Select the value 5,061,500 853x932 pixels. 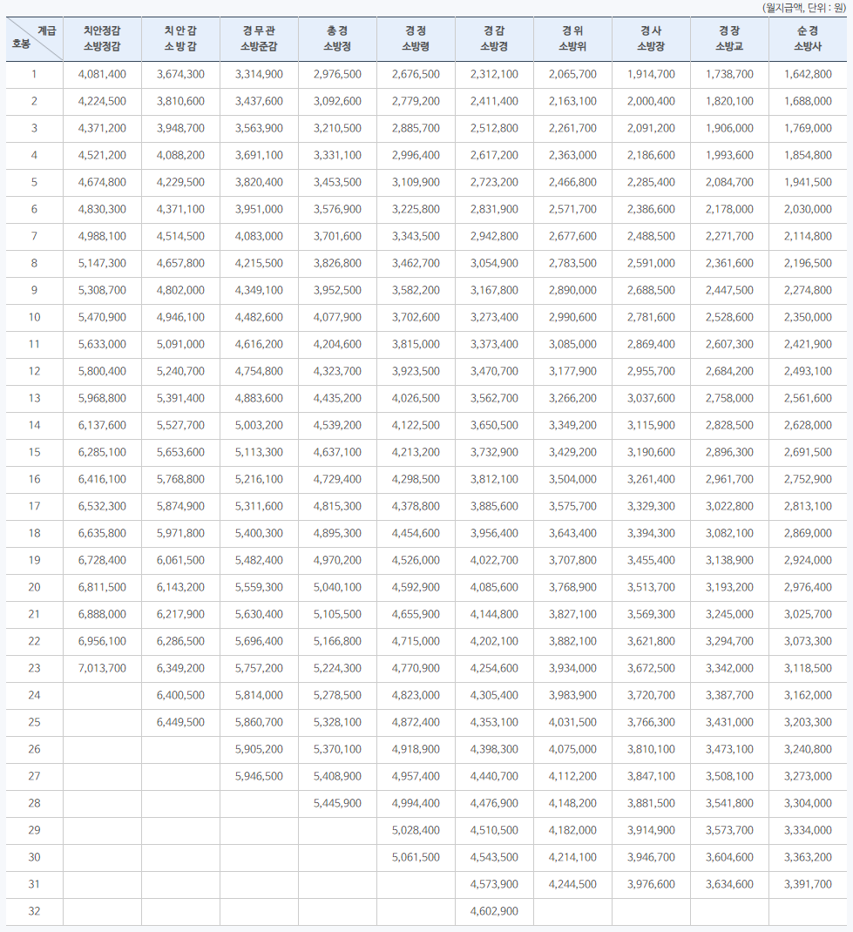416,857
